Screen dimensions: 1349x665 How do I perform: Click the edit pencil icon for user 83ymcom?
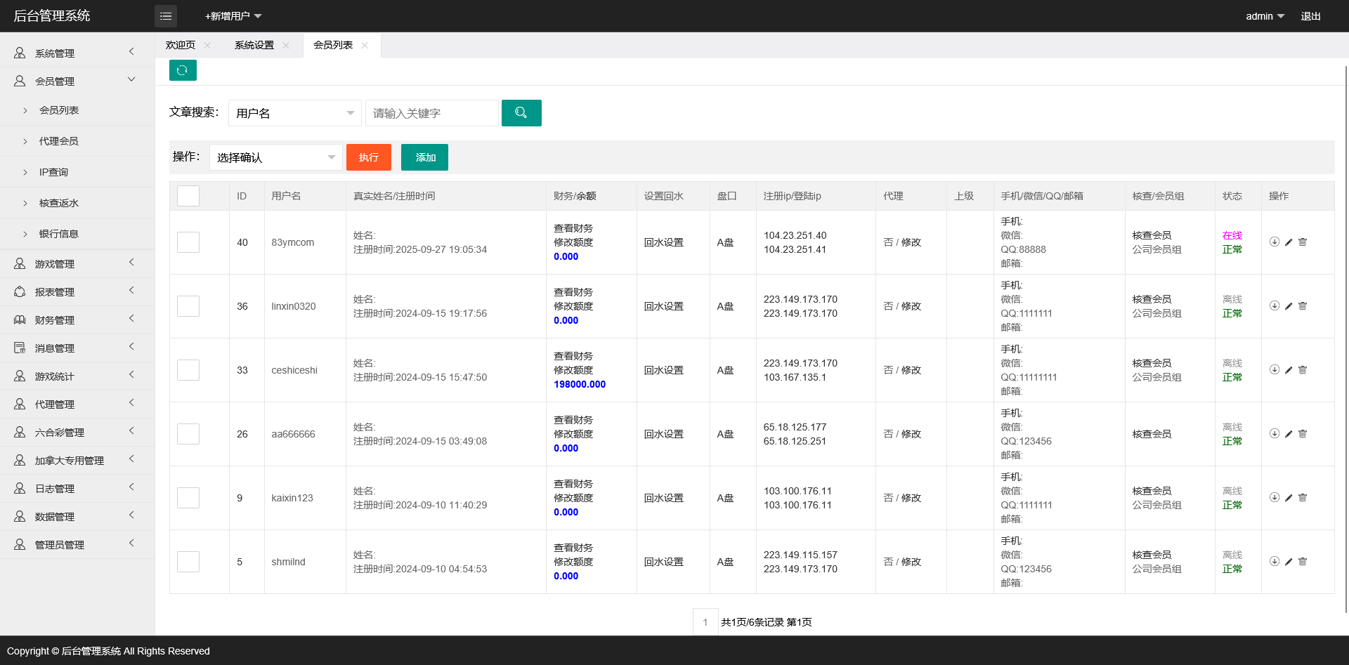[1289, 242]
